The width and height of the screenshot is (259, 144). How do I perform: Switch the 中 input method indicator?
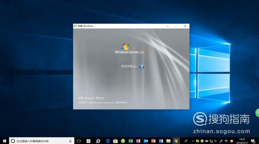pos(226,141)
